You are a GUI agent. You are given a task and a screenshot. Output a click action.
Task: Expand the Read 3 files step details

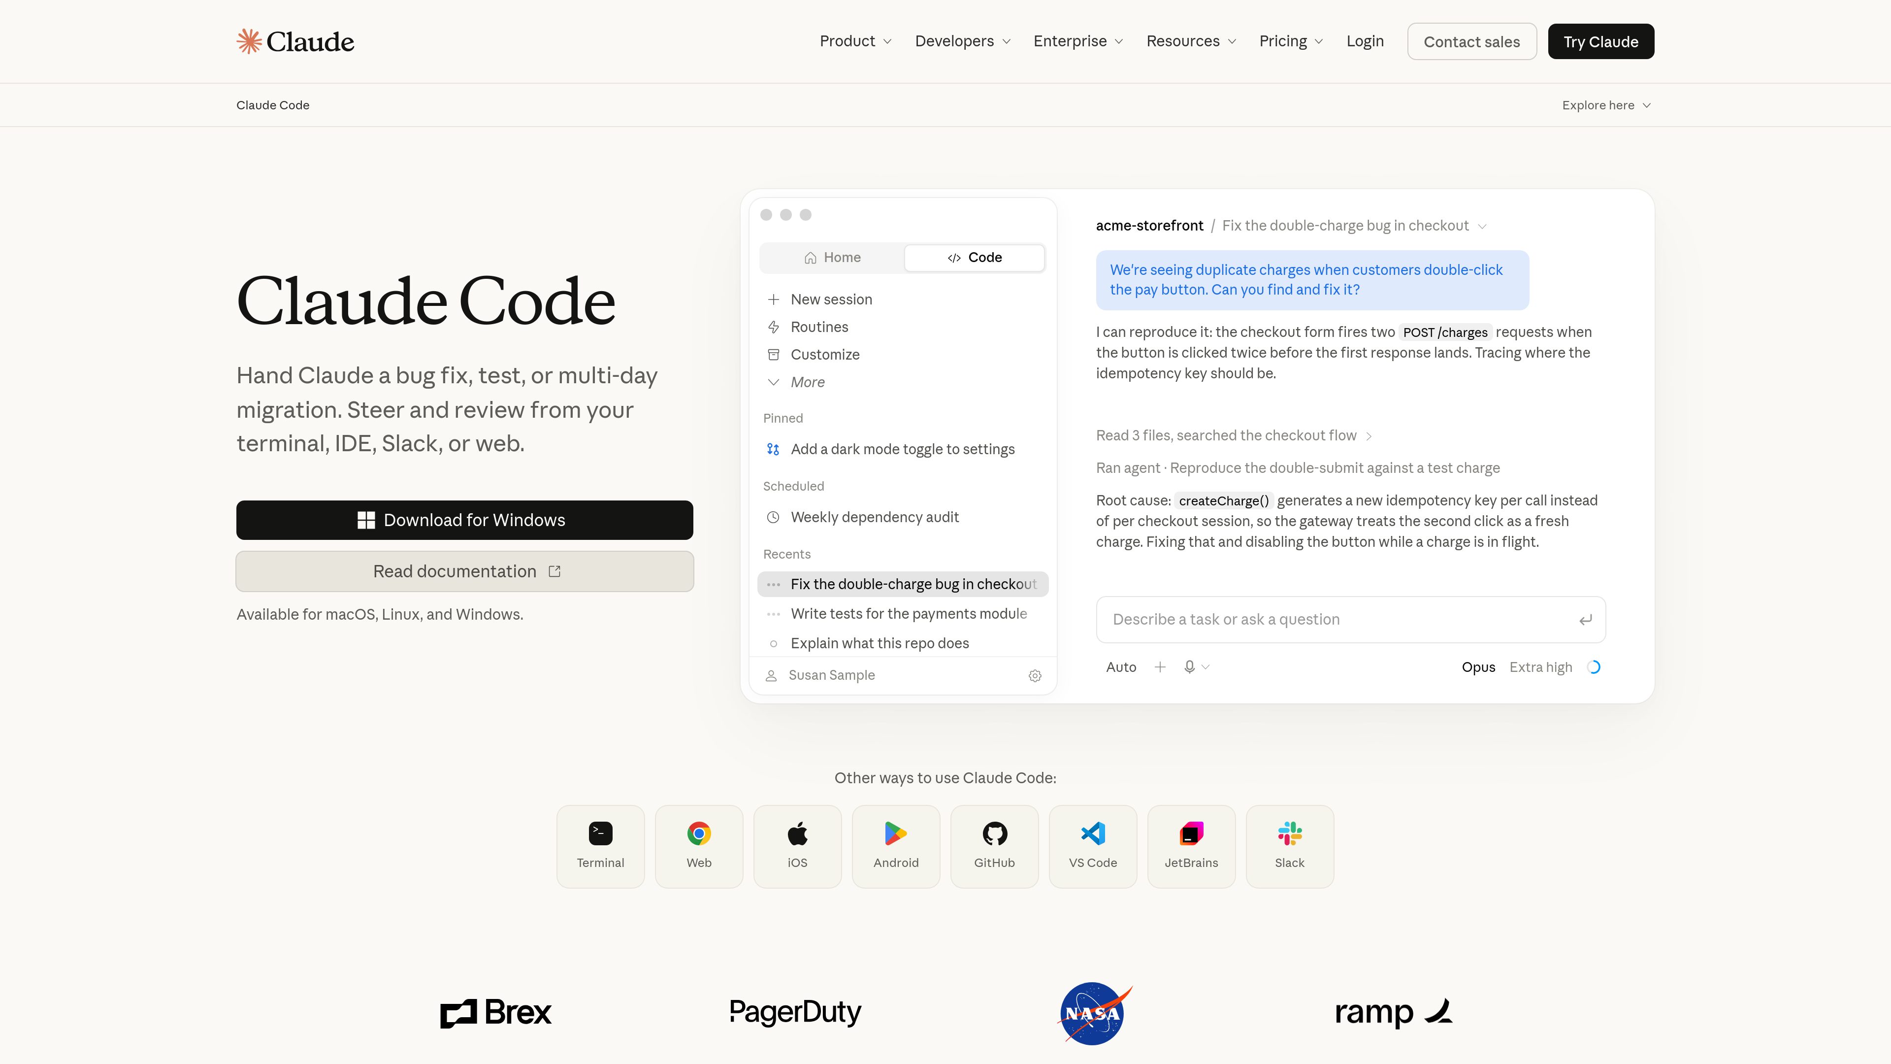click(x=1233, y=435)
